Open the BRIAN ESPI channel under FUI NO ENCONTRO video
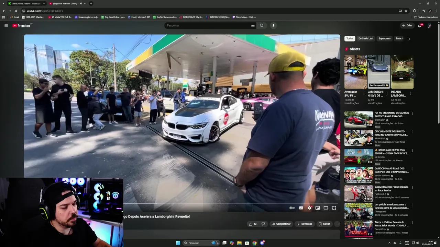The image size is (440, 247). (380, 120)
